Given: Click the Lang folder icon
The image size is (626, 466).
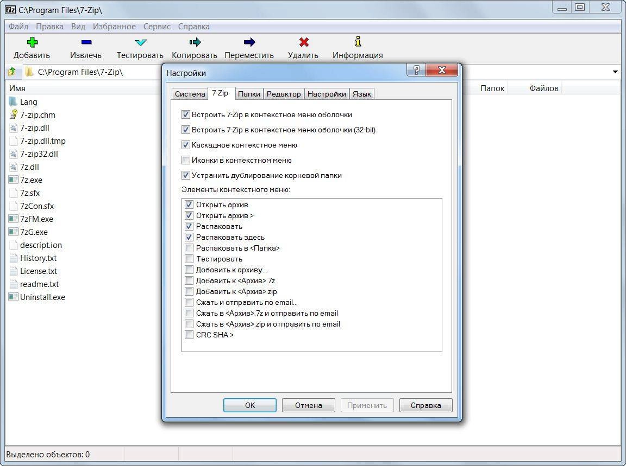Looking at the screenshot, I should click(13, 101).
